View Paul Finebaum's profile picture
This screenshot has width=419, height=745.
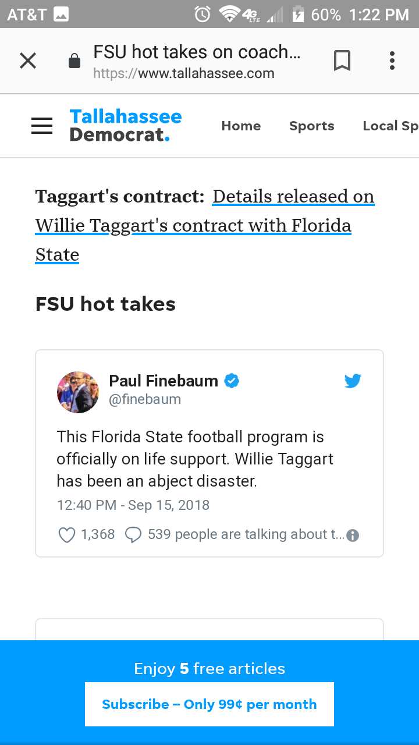pyautogui.click(x=78, y=392)
